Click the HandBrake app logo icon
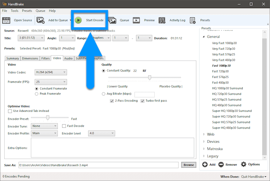This screenshot has width=270, height=181. click(x=5, y=4)
